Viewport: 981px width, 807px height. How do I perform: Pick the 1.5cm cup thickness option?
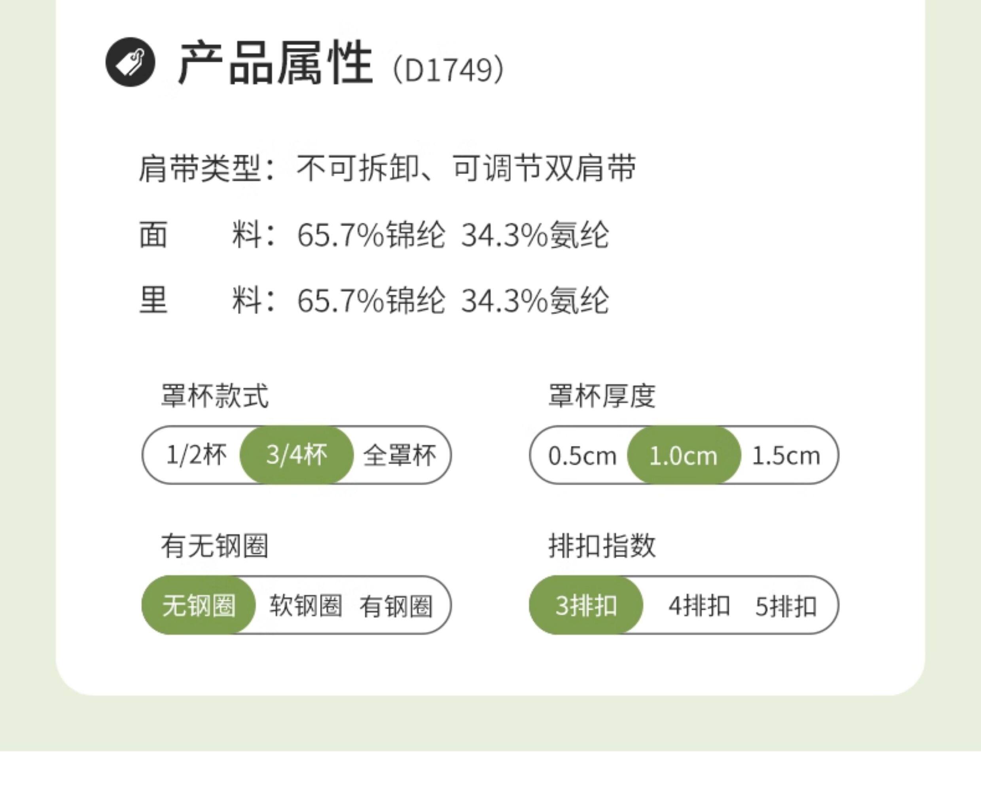tap(786, 456)
